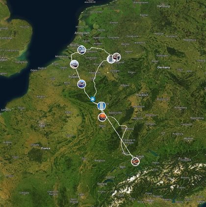Open the blue photo marker at Luxembourg
206x207 pixels.
[102, 106]
